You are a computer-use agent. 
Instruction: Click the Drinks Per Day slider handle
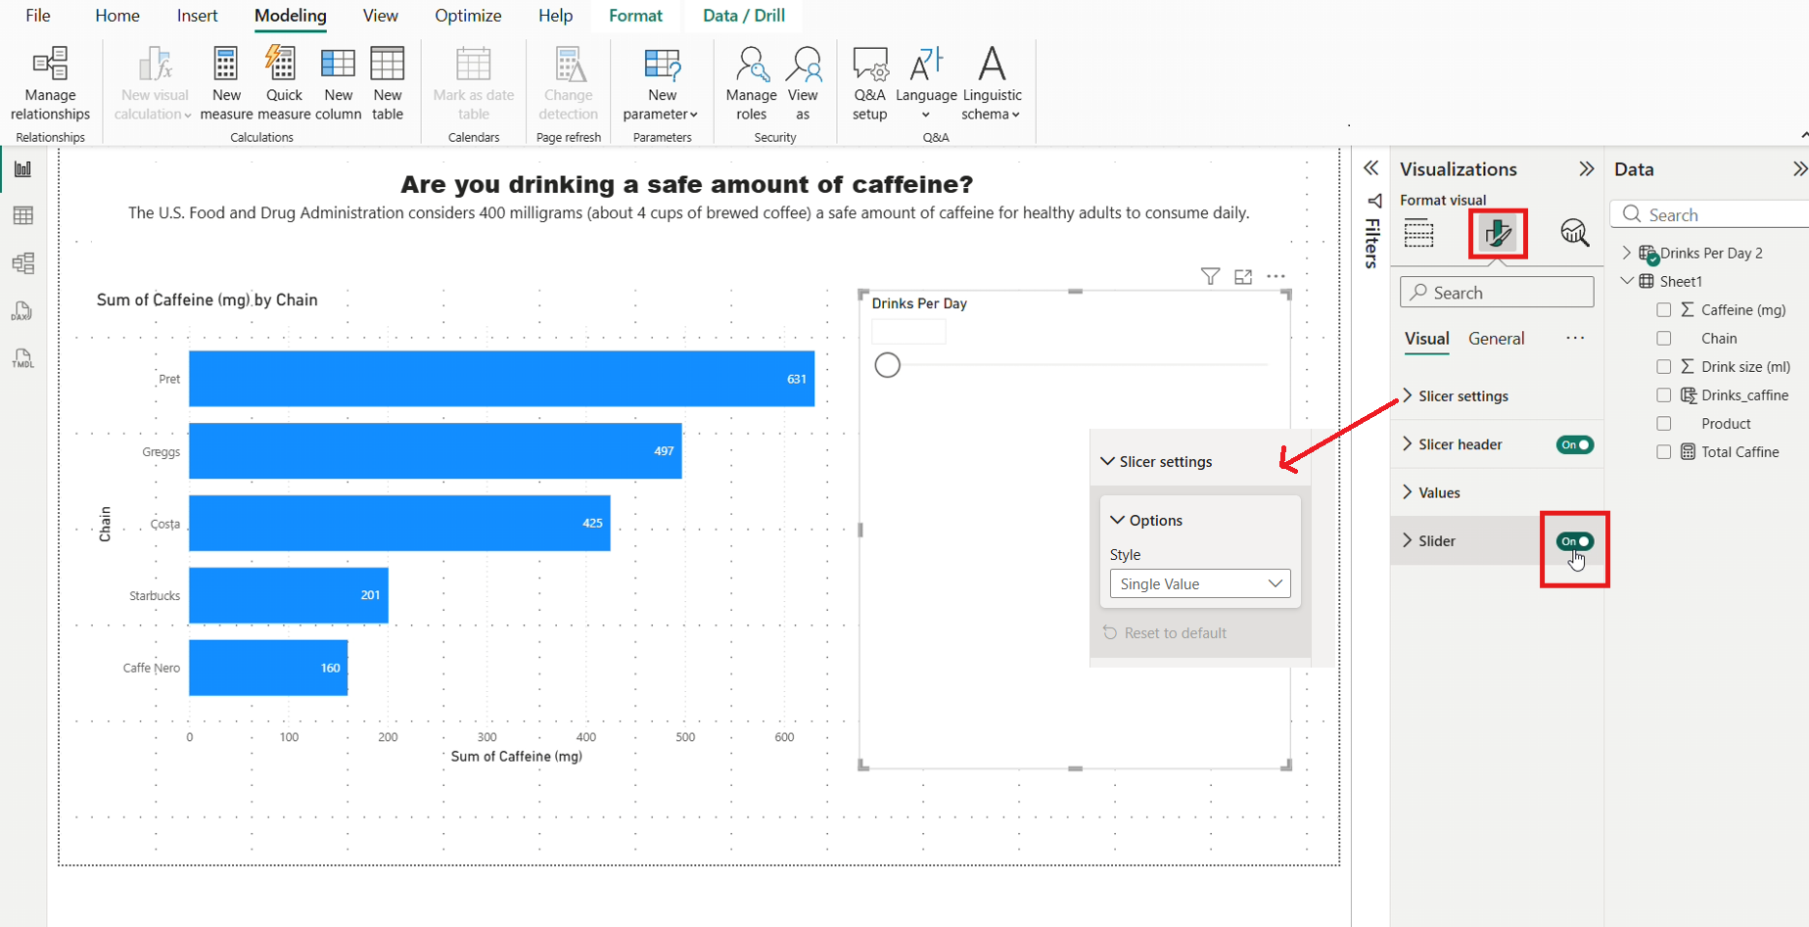pyautogui.click(x=887, y=365)
